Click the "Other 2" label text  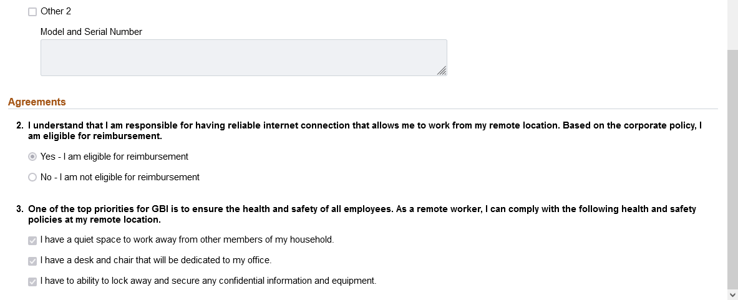(56, 11)
